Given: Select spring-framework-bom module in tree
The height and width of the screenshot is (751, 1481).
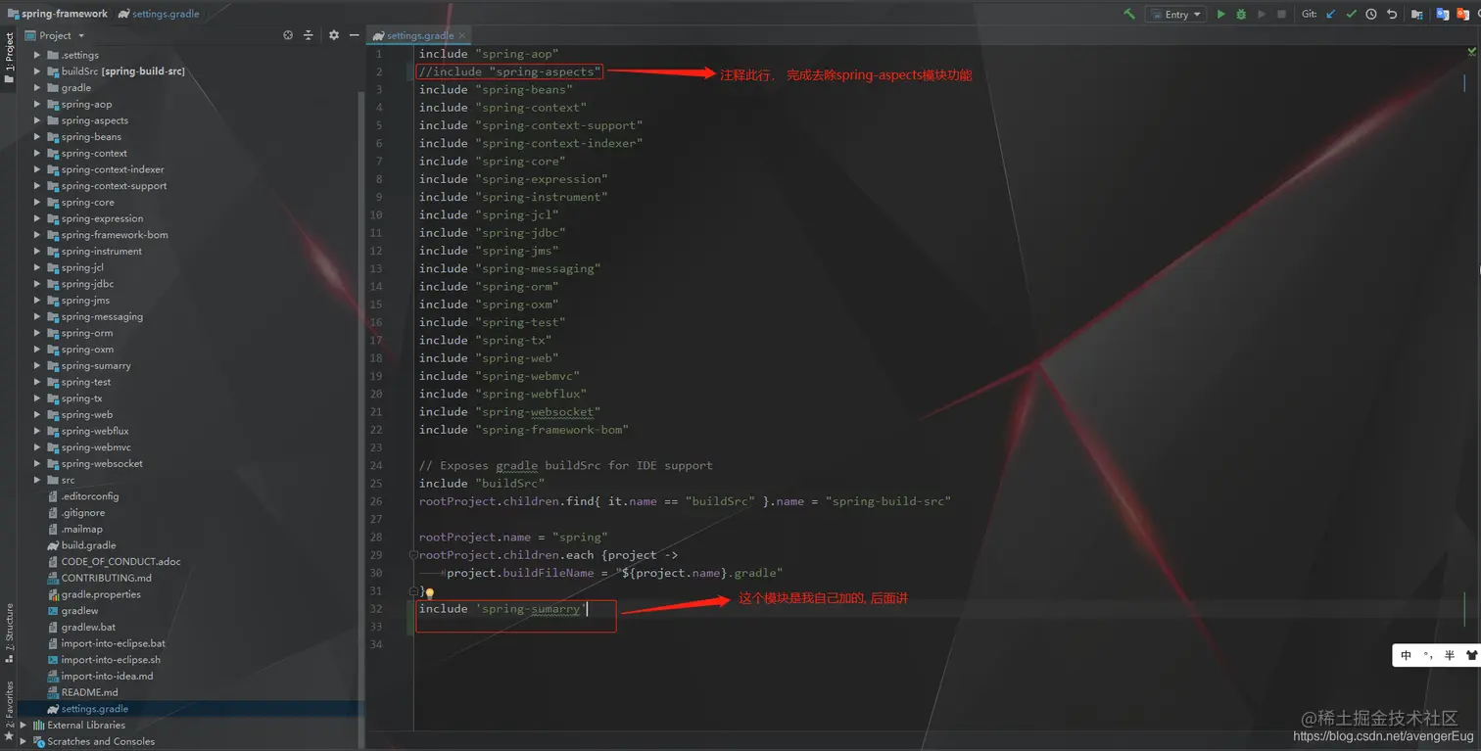Looking at the screenshot, I should [x=115, y=235].
